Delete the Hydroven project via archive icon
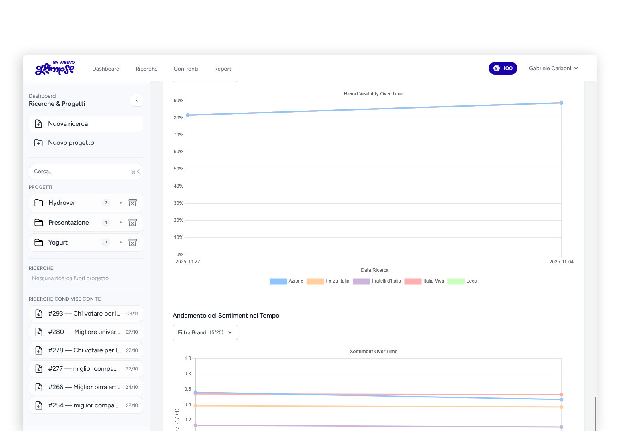Image resolution: width=620 pixels, height=431 pixels. tap(133, 203)
